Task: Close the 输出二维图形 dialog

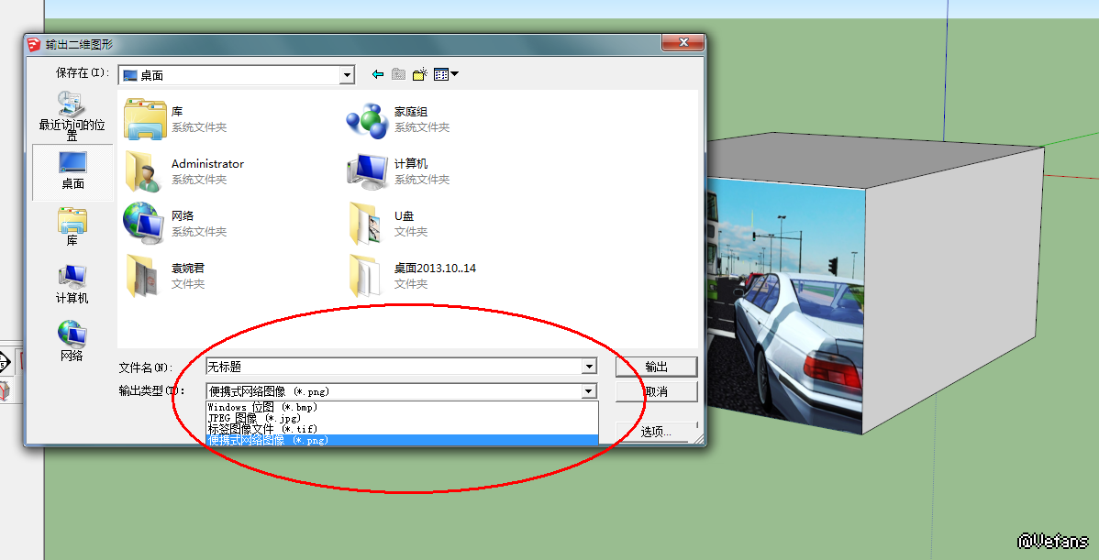Action: [683, 43]
